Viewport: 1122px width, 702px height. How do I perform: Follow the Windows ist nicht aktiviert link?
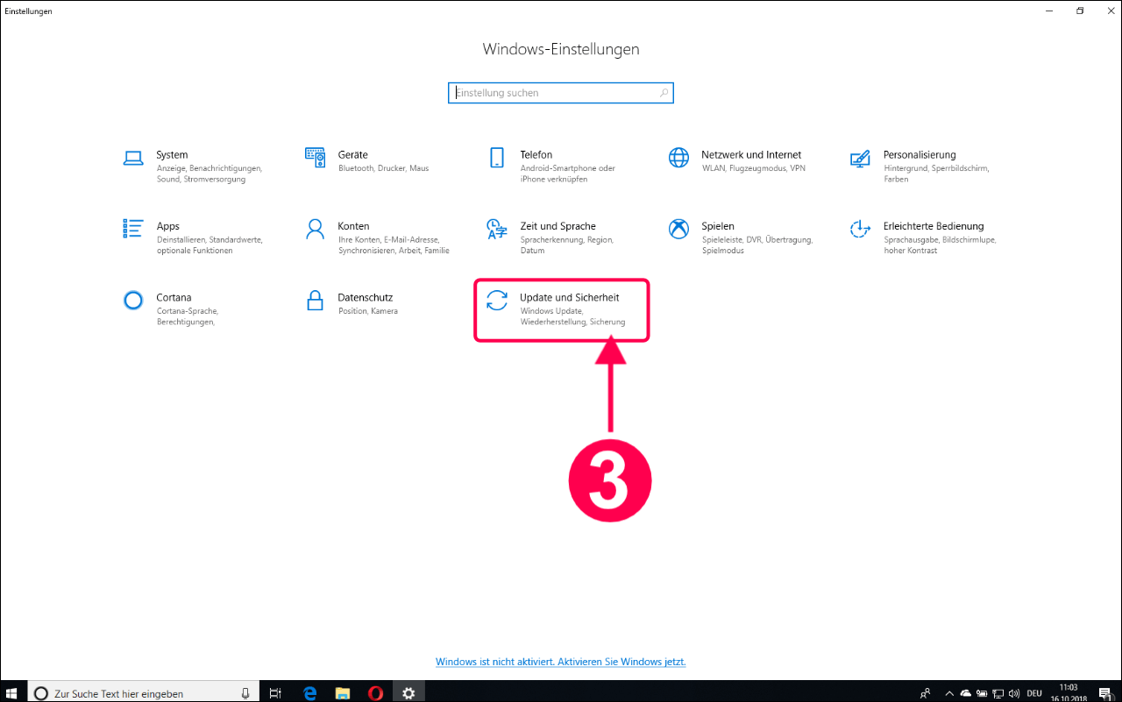[x=561, y=662]
